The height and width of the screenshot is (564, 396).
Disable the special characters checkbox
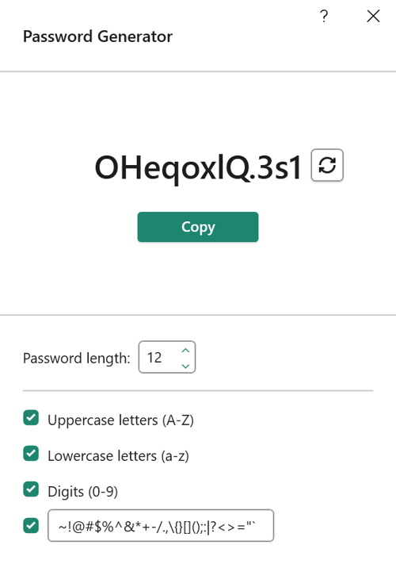(x=31, y=525)
